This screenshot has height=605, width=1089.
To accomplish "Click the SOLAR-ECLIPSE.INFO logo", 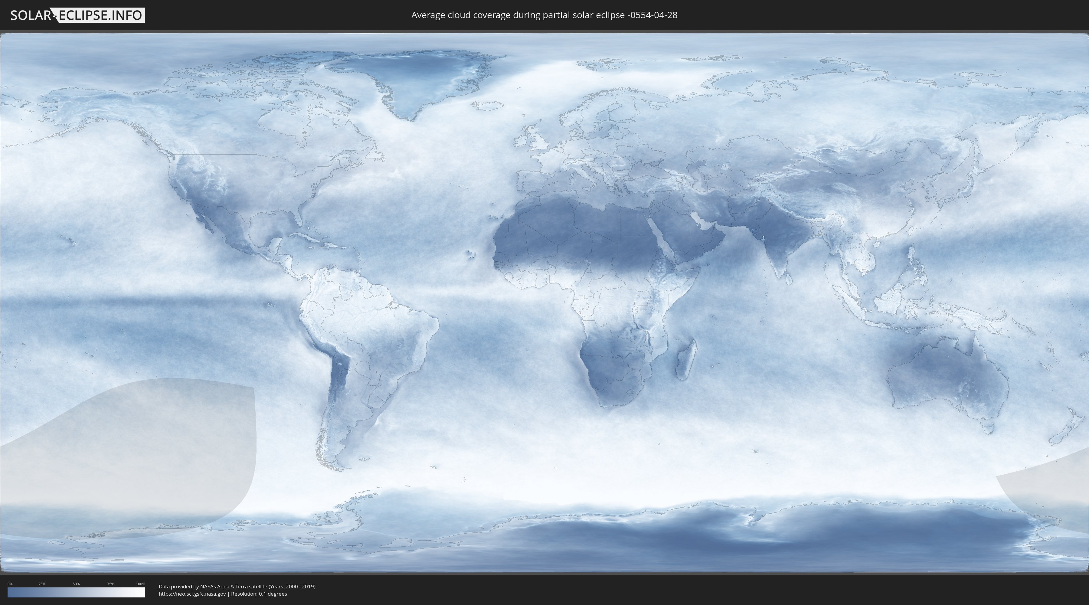I will click(x=77, y=15).
